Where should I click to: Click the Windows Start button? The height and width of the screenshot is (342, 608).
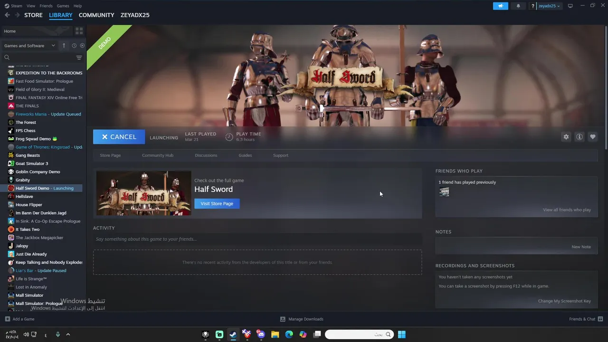coord(402,334)
